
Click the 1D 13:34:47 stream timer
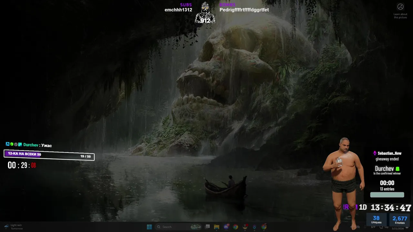[385, 208]
